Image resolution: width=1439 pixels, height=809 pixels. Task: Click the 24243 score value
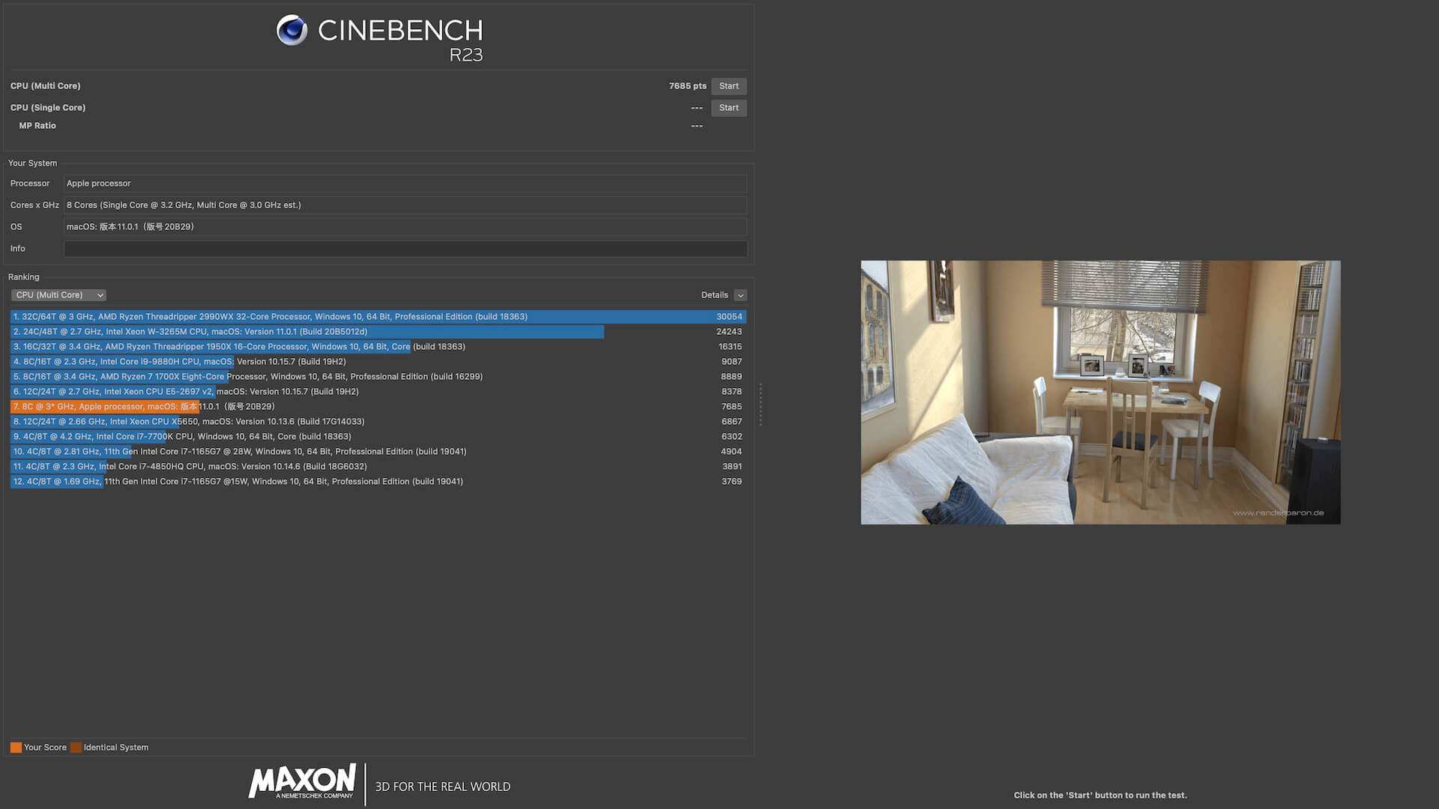click(728, 332)
